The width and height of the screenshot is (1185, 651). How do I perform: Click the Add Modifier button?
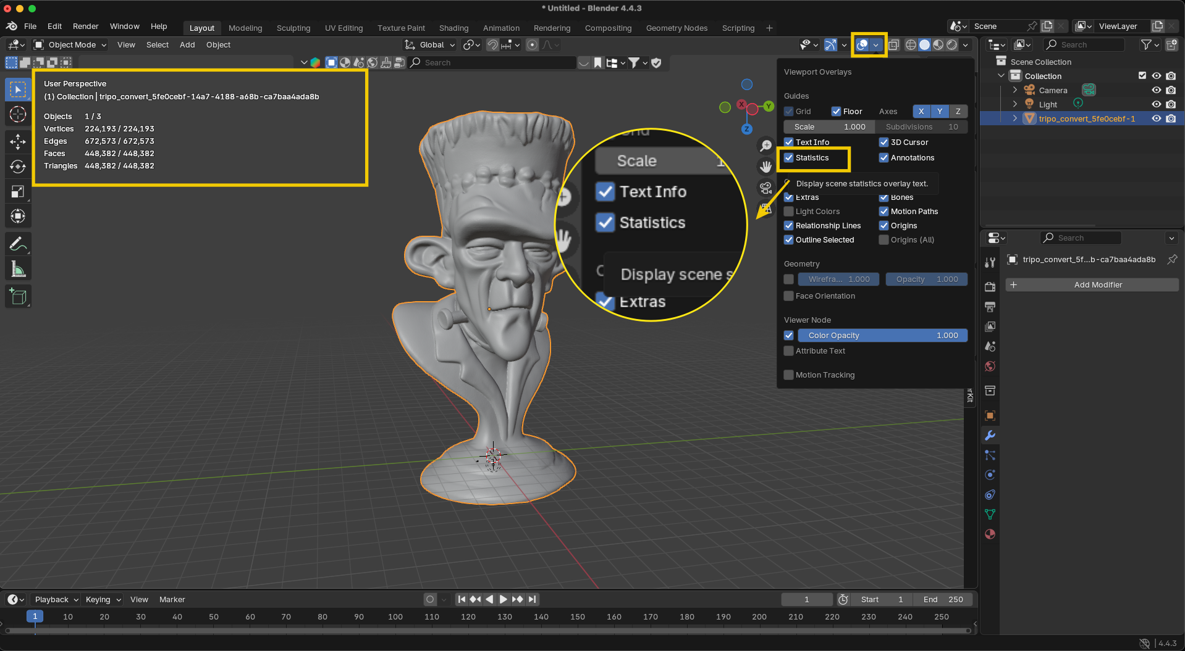pyautogui.click(x=1092, y=284)
